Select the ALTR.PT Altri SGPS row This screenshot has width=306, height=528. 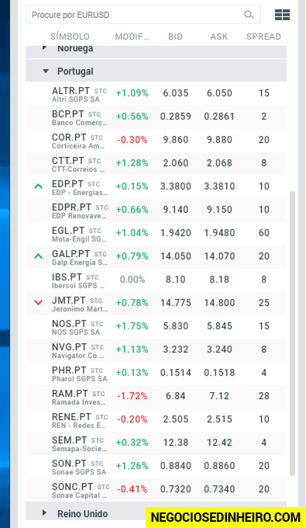[x=156, y=94]
